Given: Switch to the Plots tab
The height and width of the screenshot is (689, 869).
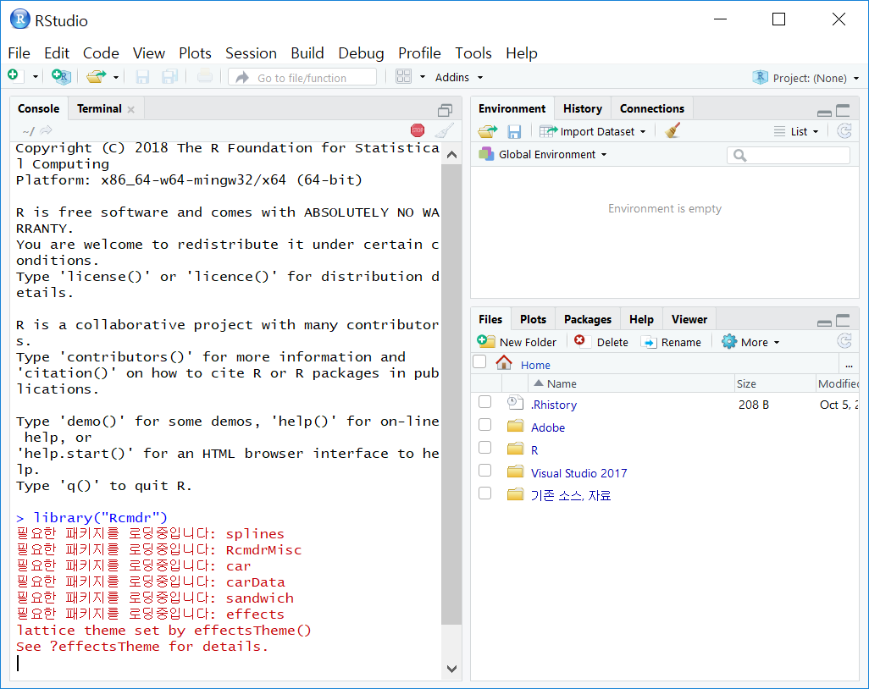Looking at the screenshot, I should coord(533,320).
